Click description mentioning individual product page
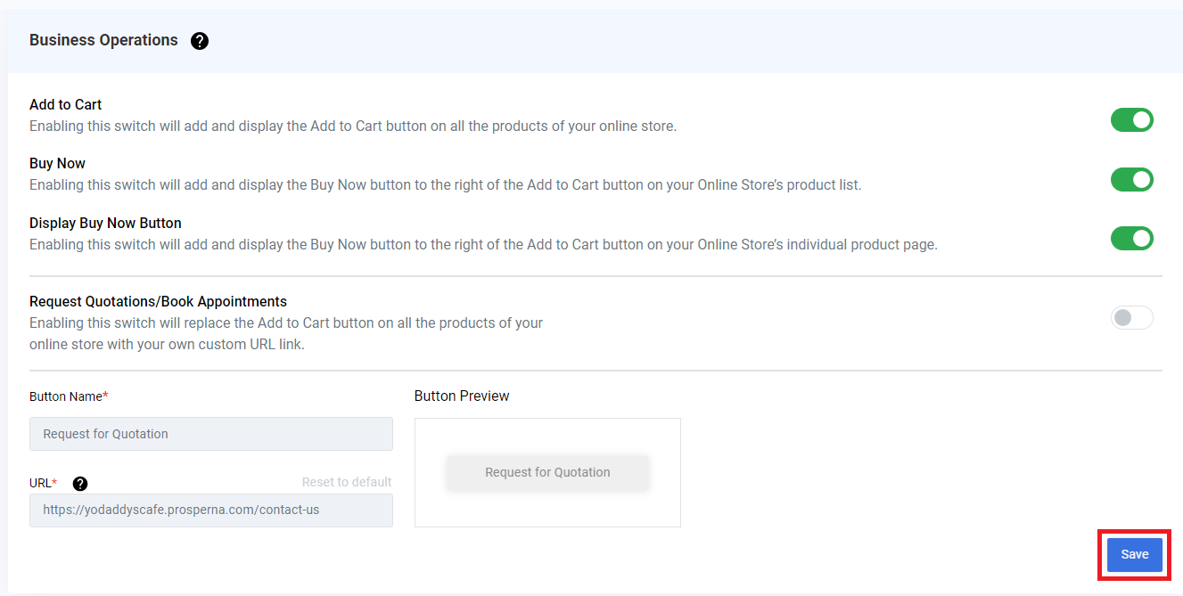Image resolution: width=1183 pixels, height=596 pixels. [483, 244]
